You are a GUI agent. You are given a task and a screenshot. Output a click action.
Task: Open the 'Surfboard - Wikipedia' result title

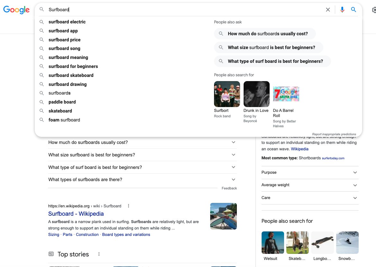coord(76,214)
